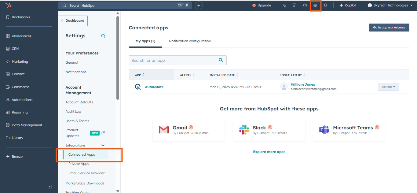
Task: Open the Gmail app card
Action: pos(189,130)
